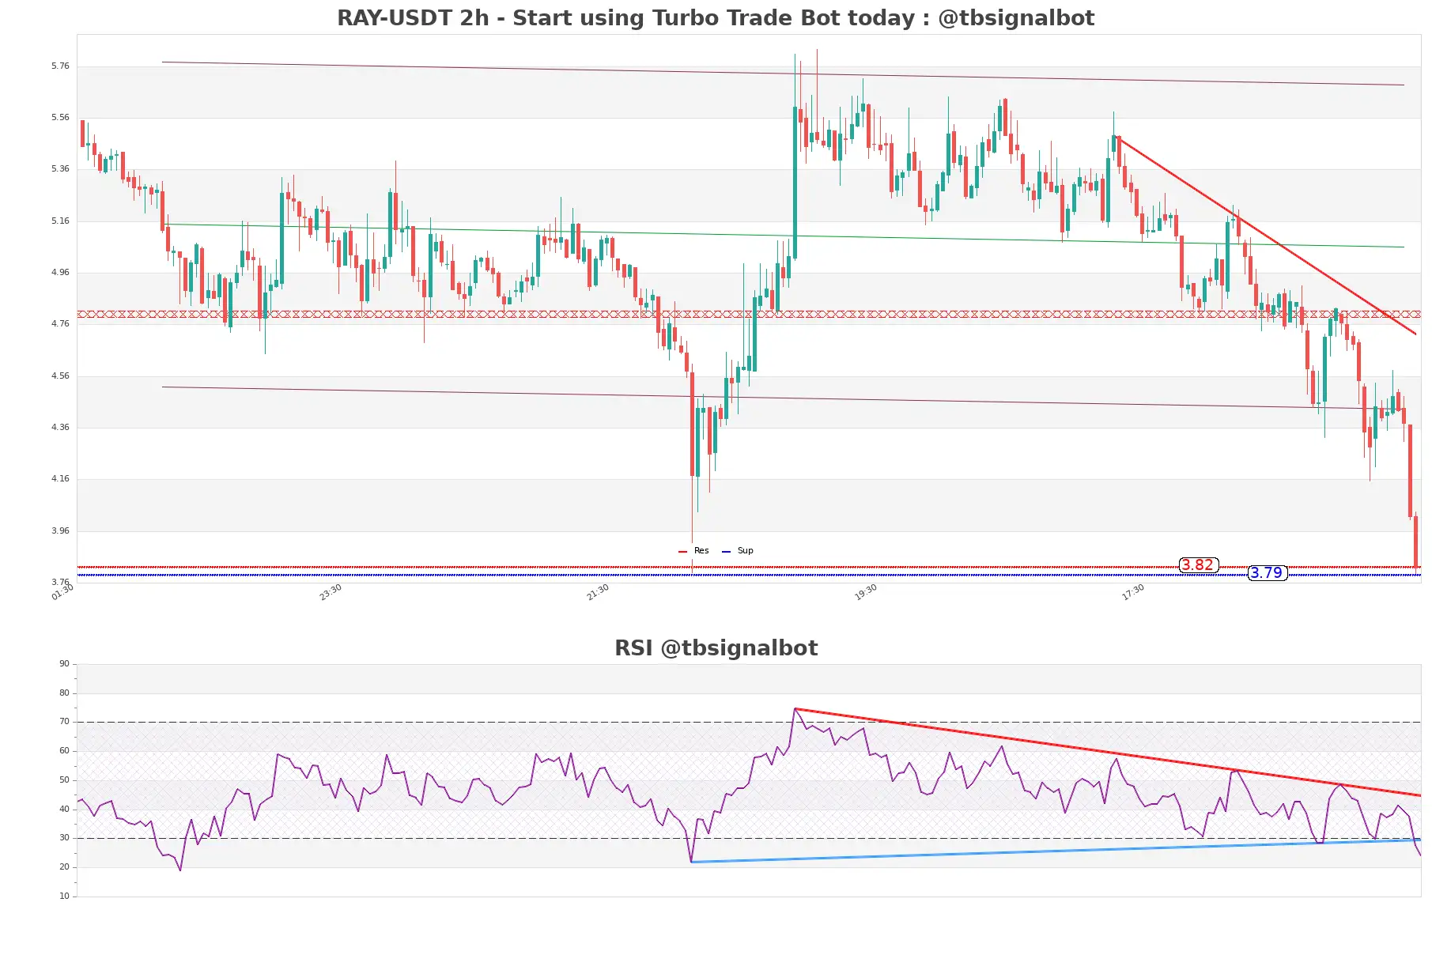Click the RSI 30 axis label
This screenshot has width=1432, height=955.
(x=64, y=837)
